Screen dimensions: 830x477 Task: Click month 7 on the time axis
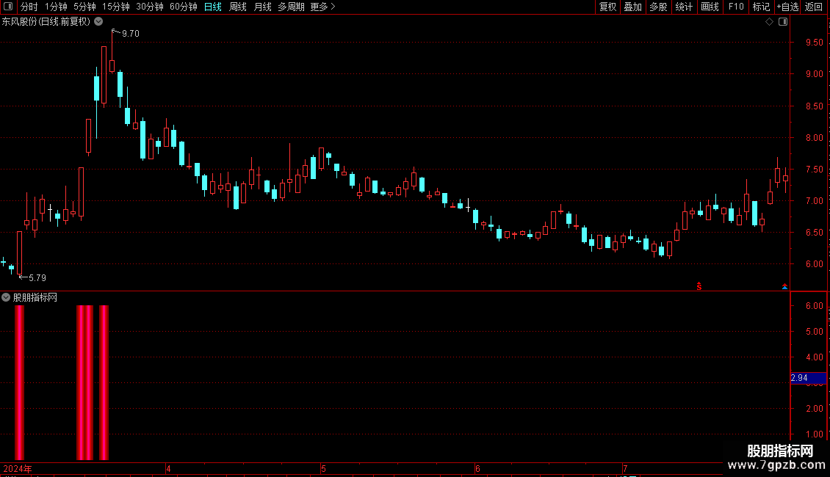click(625, 468)
